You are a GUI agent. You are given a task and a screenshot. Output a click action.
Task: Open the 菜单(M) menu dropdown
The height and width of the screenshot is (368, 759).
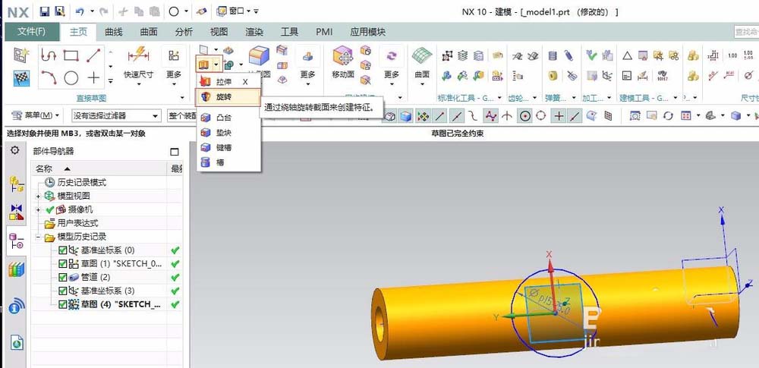pyautogui.click(x=36, y=115)
